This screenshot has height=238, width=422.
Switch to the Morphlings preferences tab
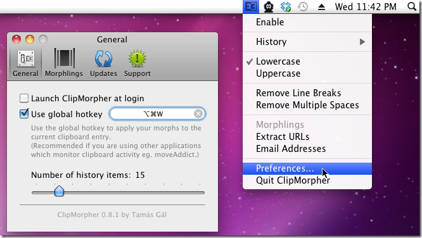coord(64,63)
